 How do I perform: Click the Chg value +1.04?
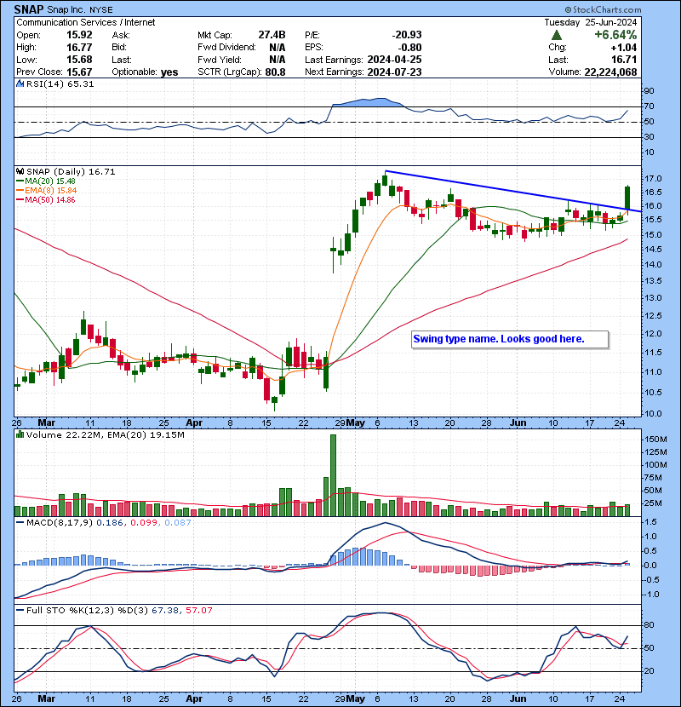tap(624, 48)
